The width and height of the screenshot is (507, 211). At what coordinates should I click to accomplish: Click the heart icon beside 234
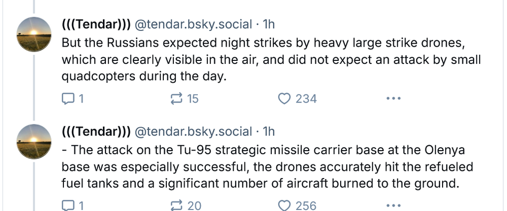click(285, 98)
